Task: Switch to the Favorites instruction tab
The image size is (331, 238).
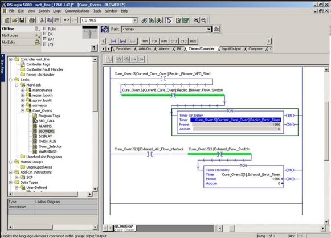Action: [x=124, y=49]
